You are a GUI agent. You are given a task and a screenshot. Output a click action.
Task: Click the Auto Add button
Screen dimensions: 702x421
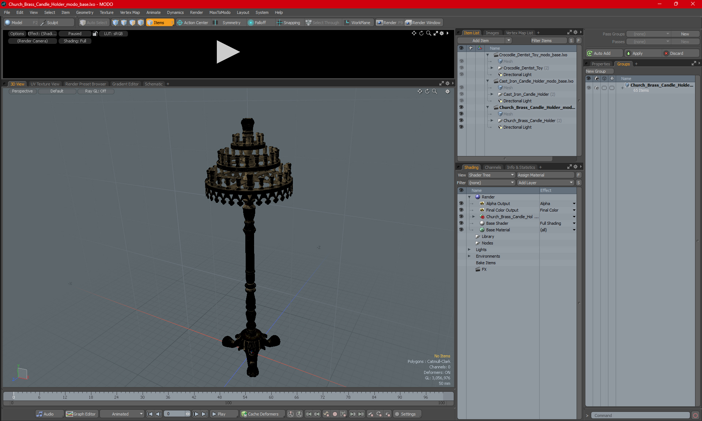[x=604, y=53]
